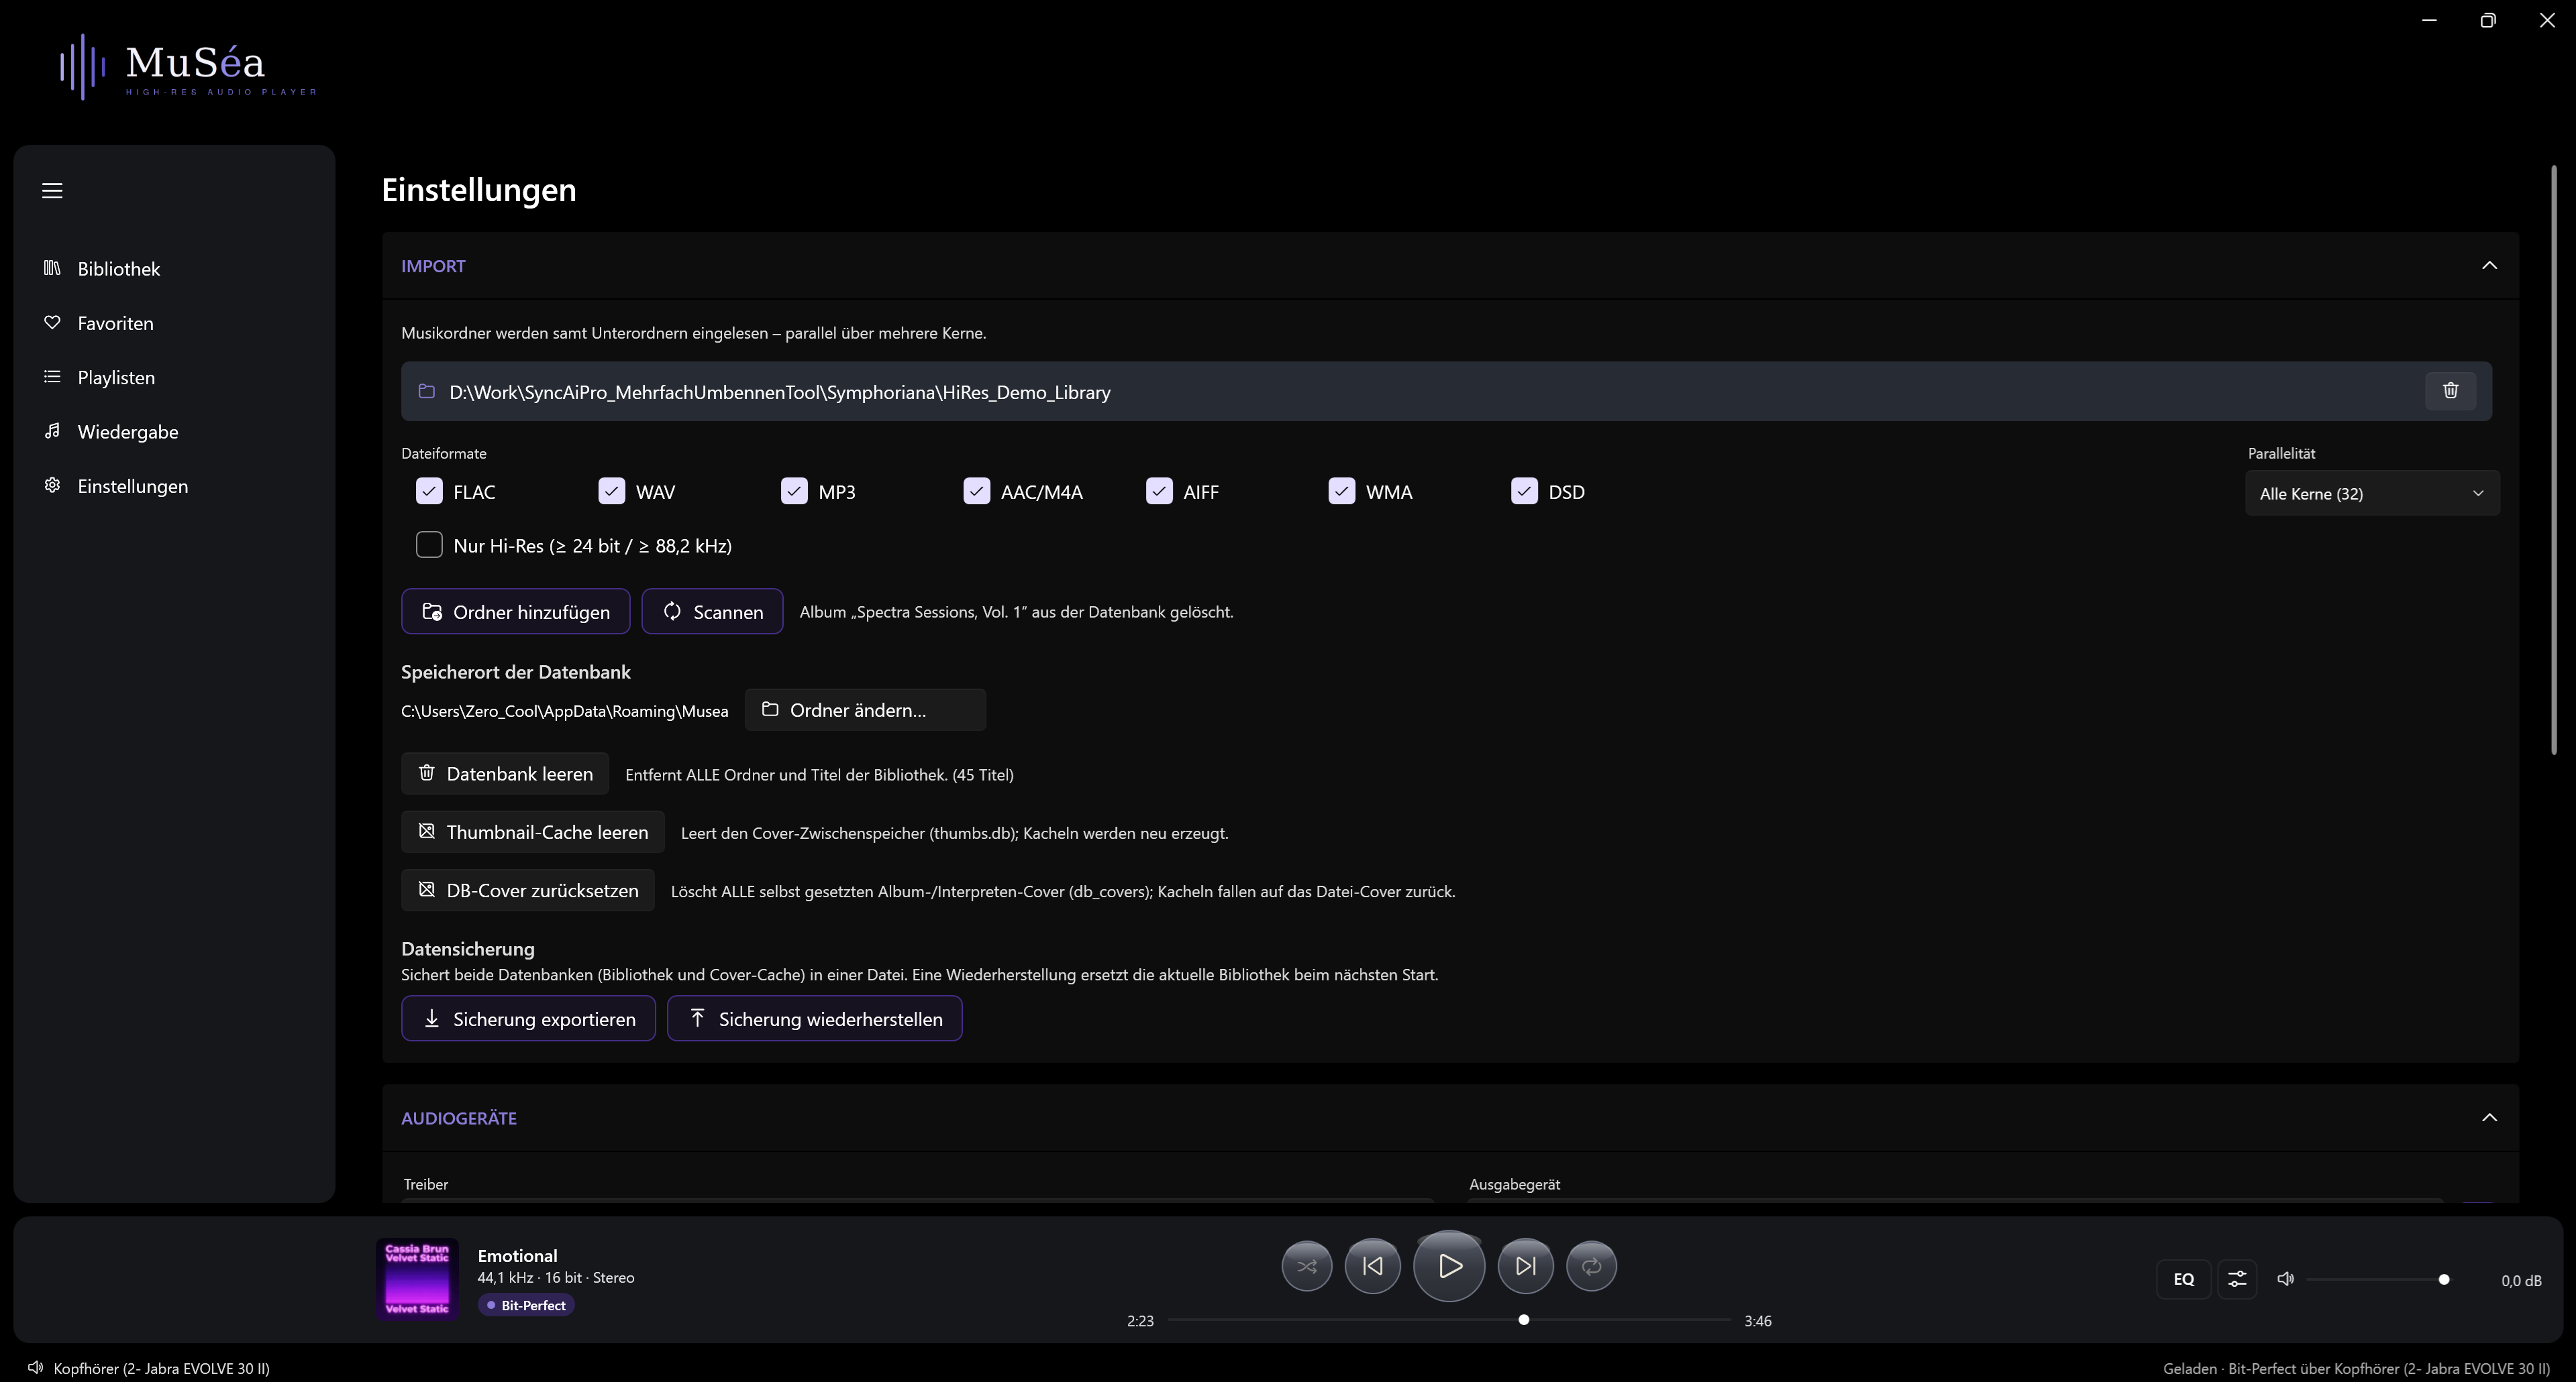The width and height of the screenshot is (2576, 1382).
Task: Start playback with the play button
Action: click(x=1449, y=1266)
